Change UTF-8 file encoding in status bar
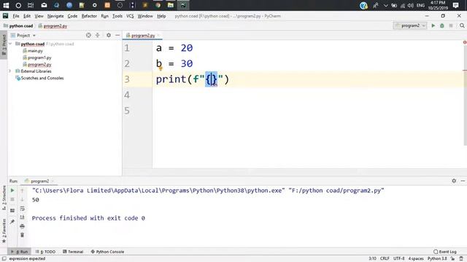This screenshot has height=262, width=467. (399, 258)
